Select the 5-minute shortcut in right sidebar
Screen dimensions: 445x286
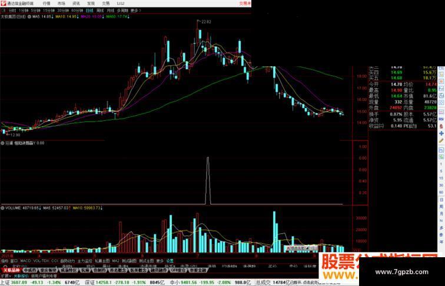click(441, 171)
